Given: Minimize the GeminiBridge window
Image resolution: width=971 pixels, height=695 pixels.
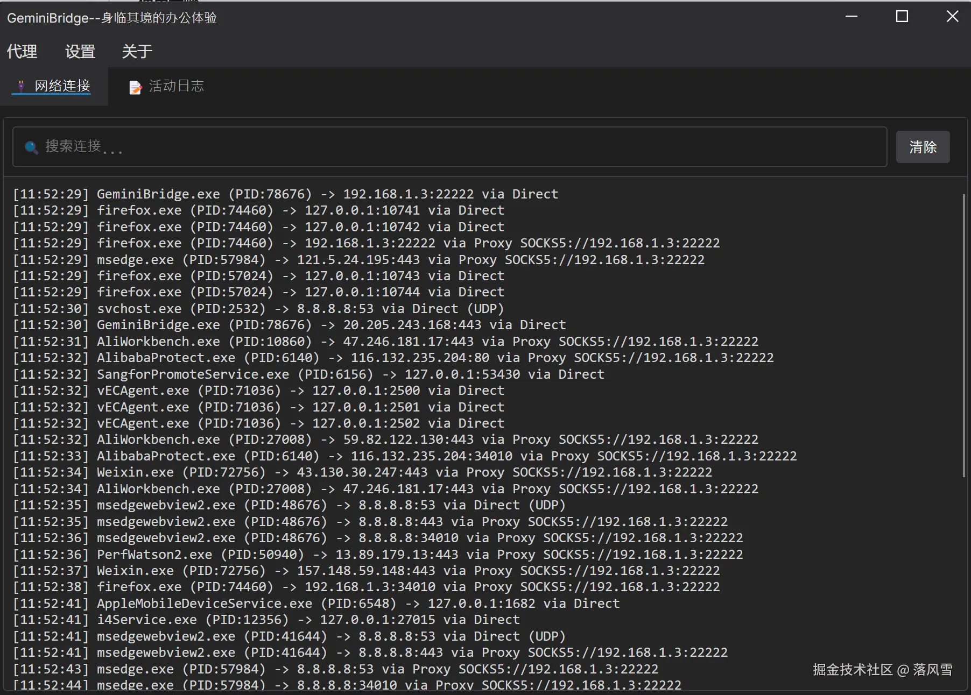Looking at the screenshot, I should (852, 17).
